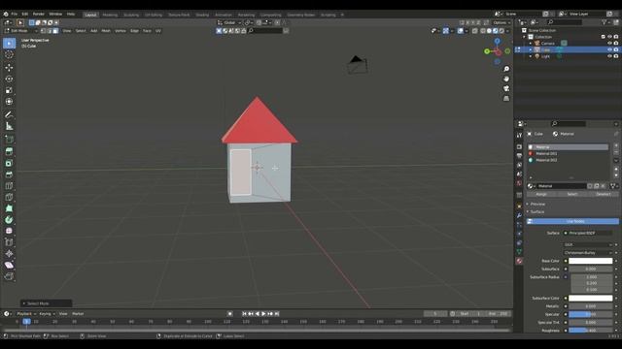Select the Move tool
Image resolution: width=622 pixels, height=349 pixels.
coord(9,68)
